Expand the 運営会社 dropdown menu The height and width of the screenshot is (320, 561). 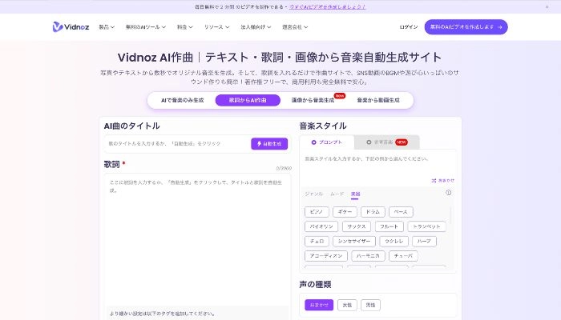(x=295, y=26)
